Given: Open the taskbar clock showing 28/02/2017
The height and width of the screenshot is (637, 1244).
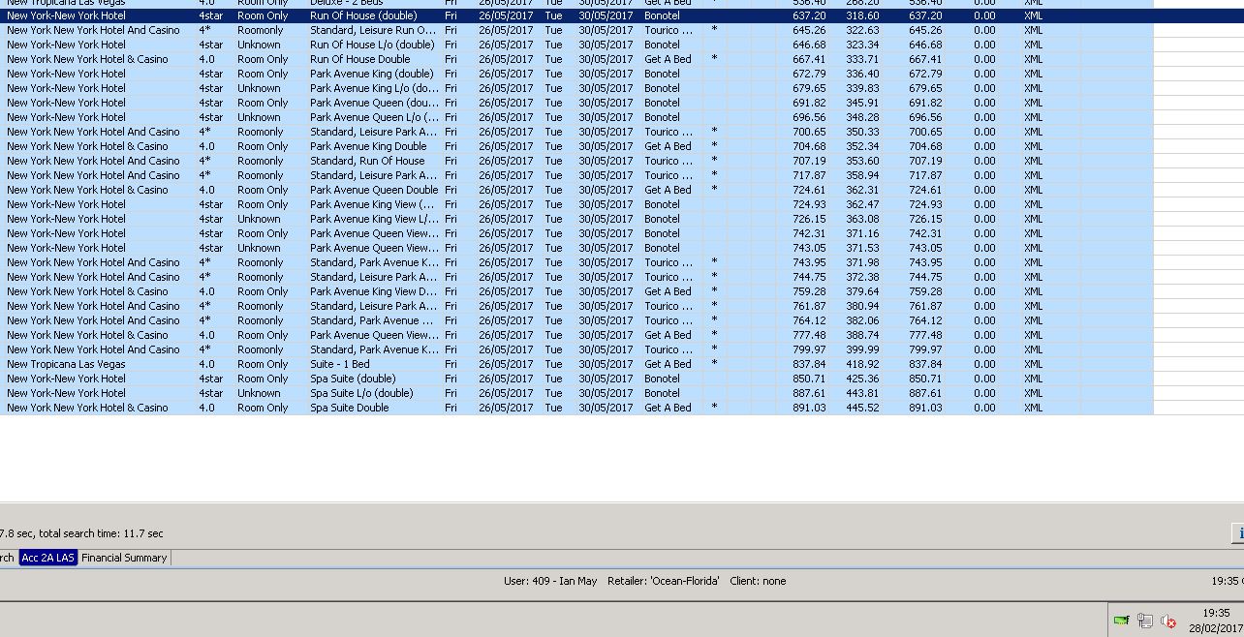Looking at the screenshot, I should pos(1216,621).
